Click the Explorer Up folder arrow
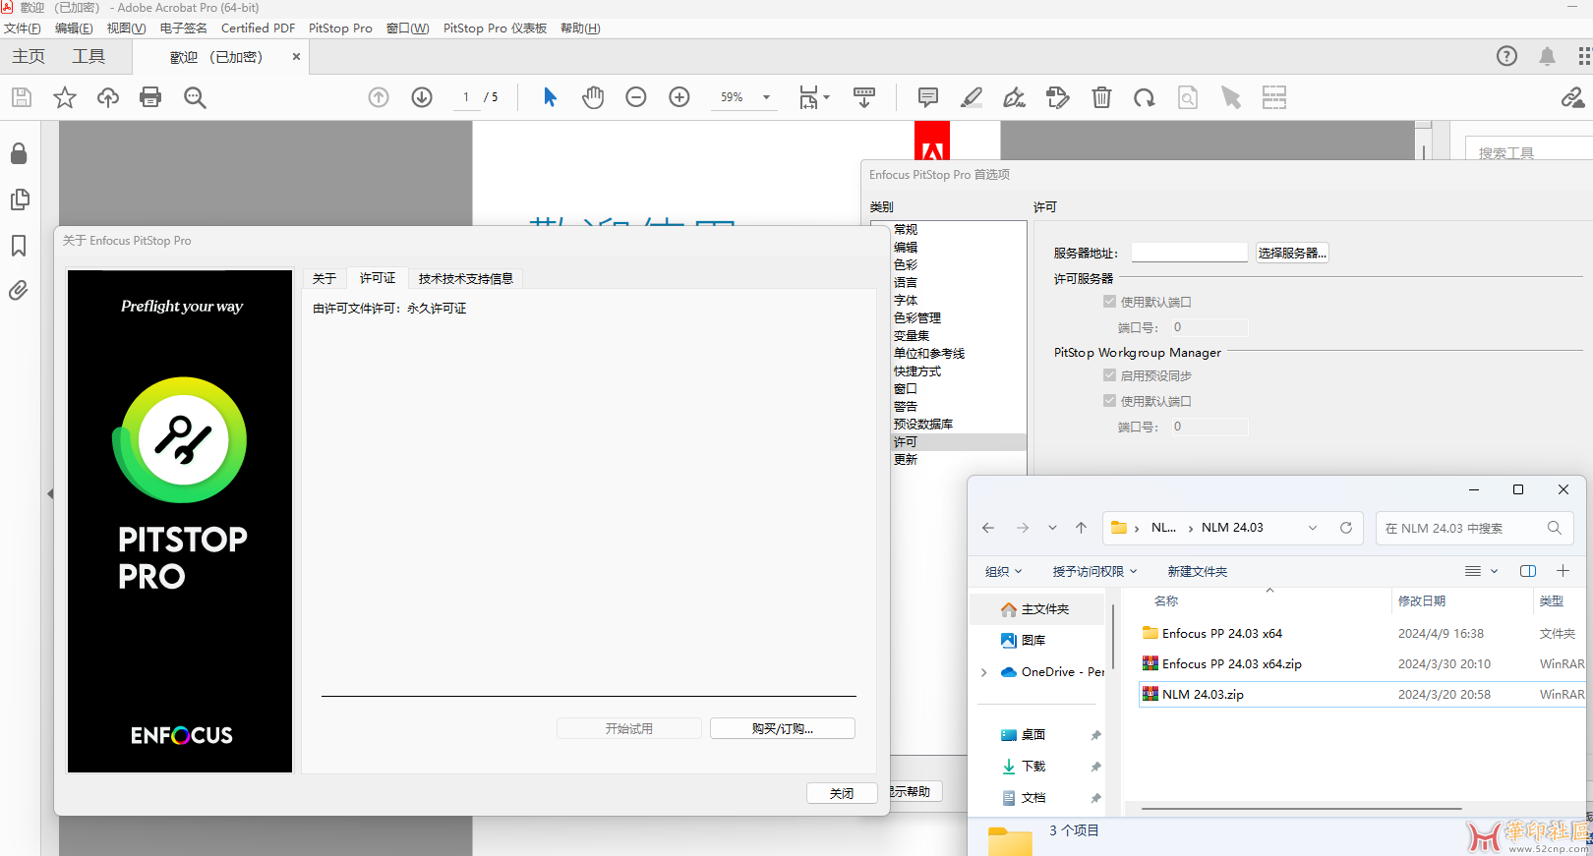The image size is (1593, 856). (1081, 528)
